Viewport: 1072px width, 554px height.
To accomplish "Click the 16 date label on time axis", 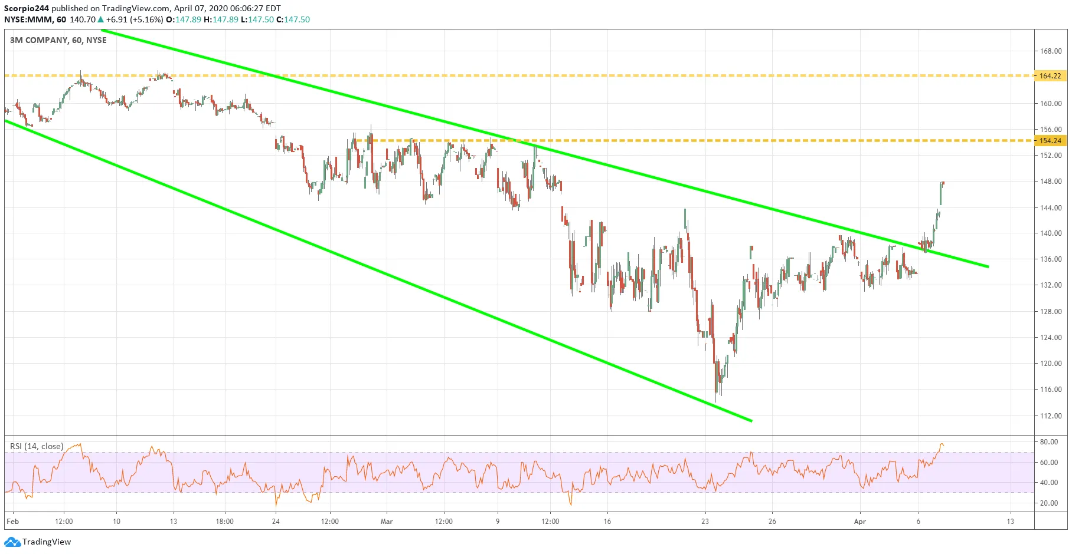I will (607, 522).
